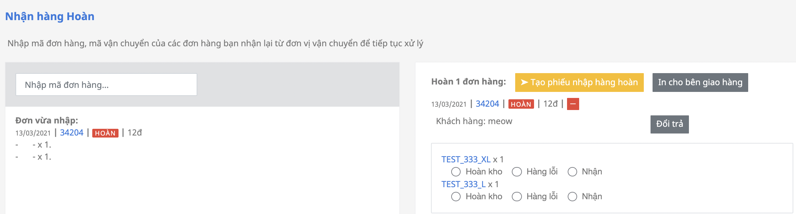This screenshot has height=214, width=796.
Task: Click the Khách hàng: meow text
Action: 474,121
